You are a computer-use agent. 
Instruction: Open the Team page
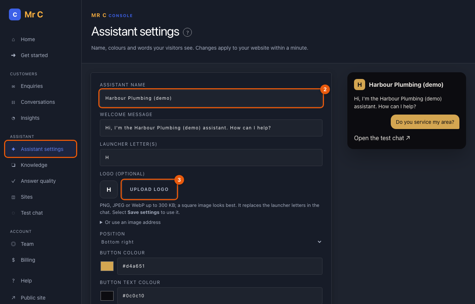41,244
